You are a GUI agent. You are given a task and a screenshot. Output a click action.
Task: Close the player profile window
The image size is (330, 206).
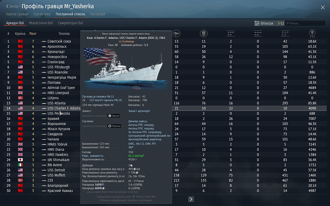(x=323, y=8)
